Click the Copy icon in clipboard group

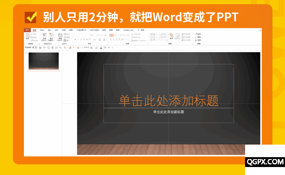(32, 38)
